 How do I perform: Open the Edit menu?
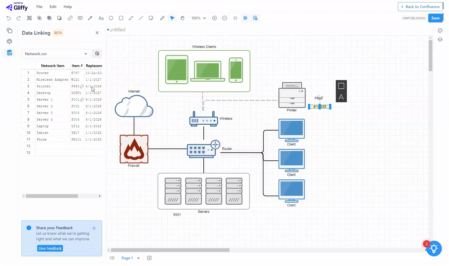coord(53,7)
